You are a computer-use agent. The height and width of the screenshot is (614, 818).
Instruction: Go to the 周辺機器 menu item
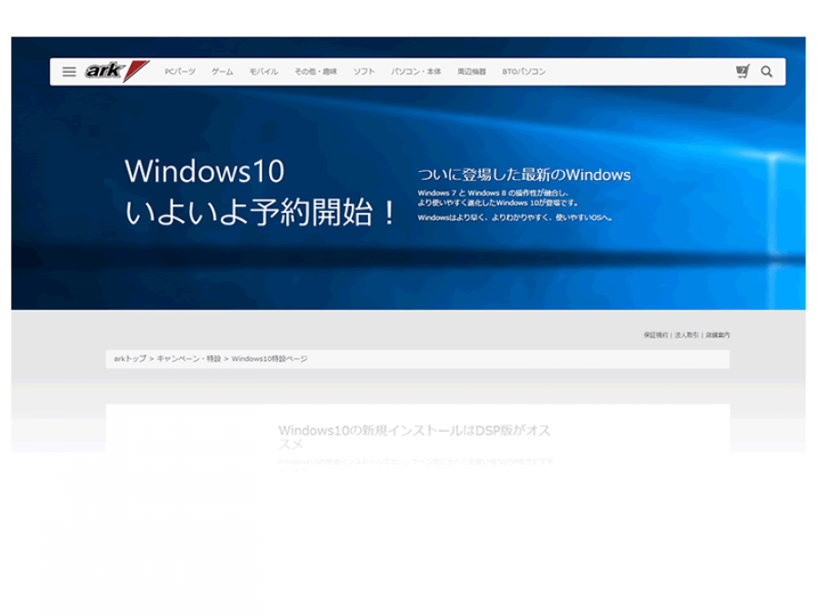tap(472, 72)
